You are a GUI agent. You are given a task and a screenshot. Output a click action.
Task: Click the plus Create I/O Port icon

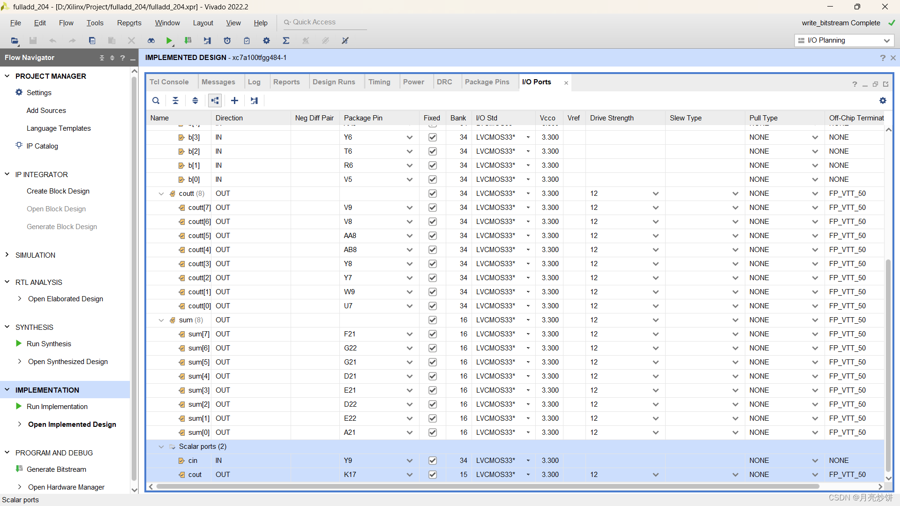[x=234, y=100]
